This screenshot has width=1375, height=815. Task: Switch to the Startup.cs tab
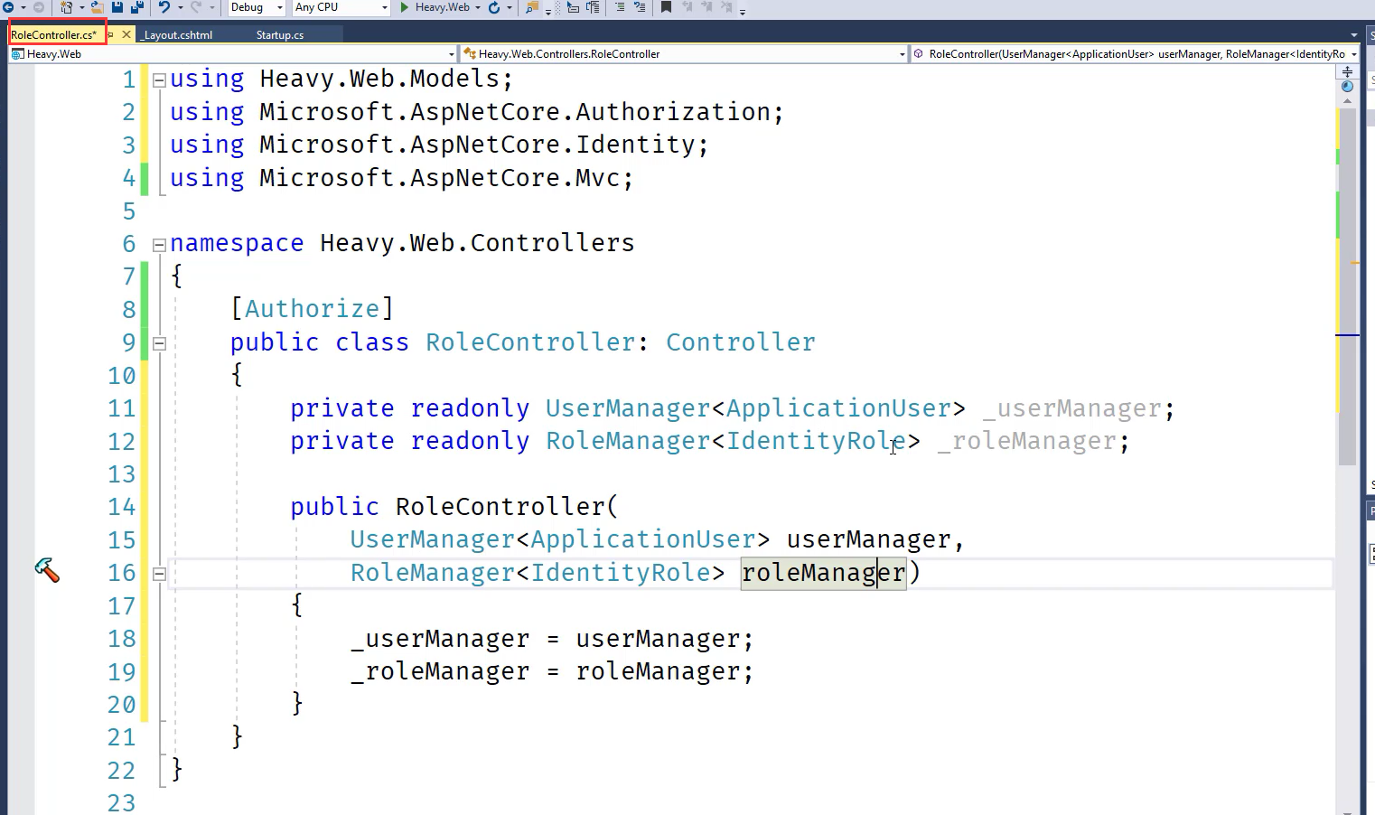279,35
